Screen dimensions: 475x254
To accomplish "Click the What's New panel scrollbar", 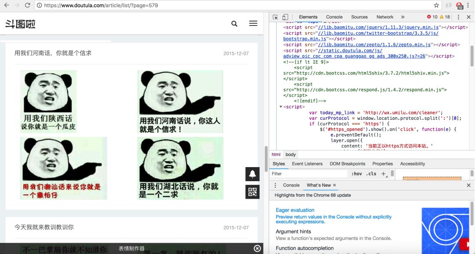I will click(471, 214).
